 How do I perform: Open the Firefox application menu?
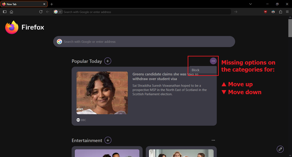(x=287, y=12)
